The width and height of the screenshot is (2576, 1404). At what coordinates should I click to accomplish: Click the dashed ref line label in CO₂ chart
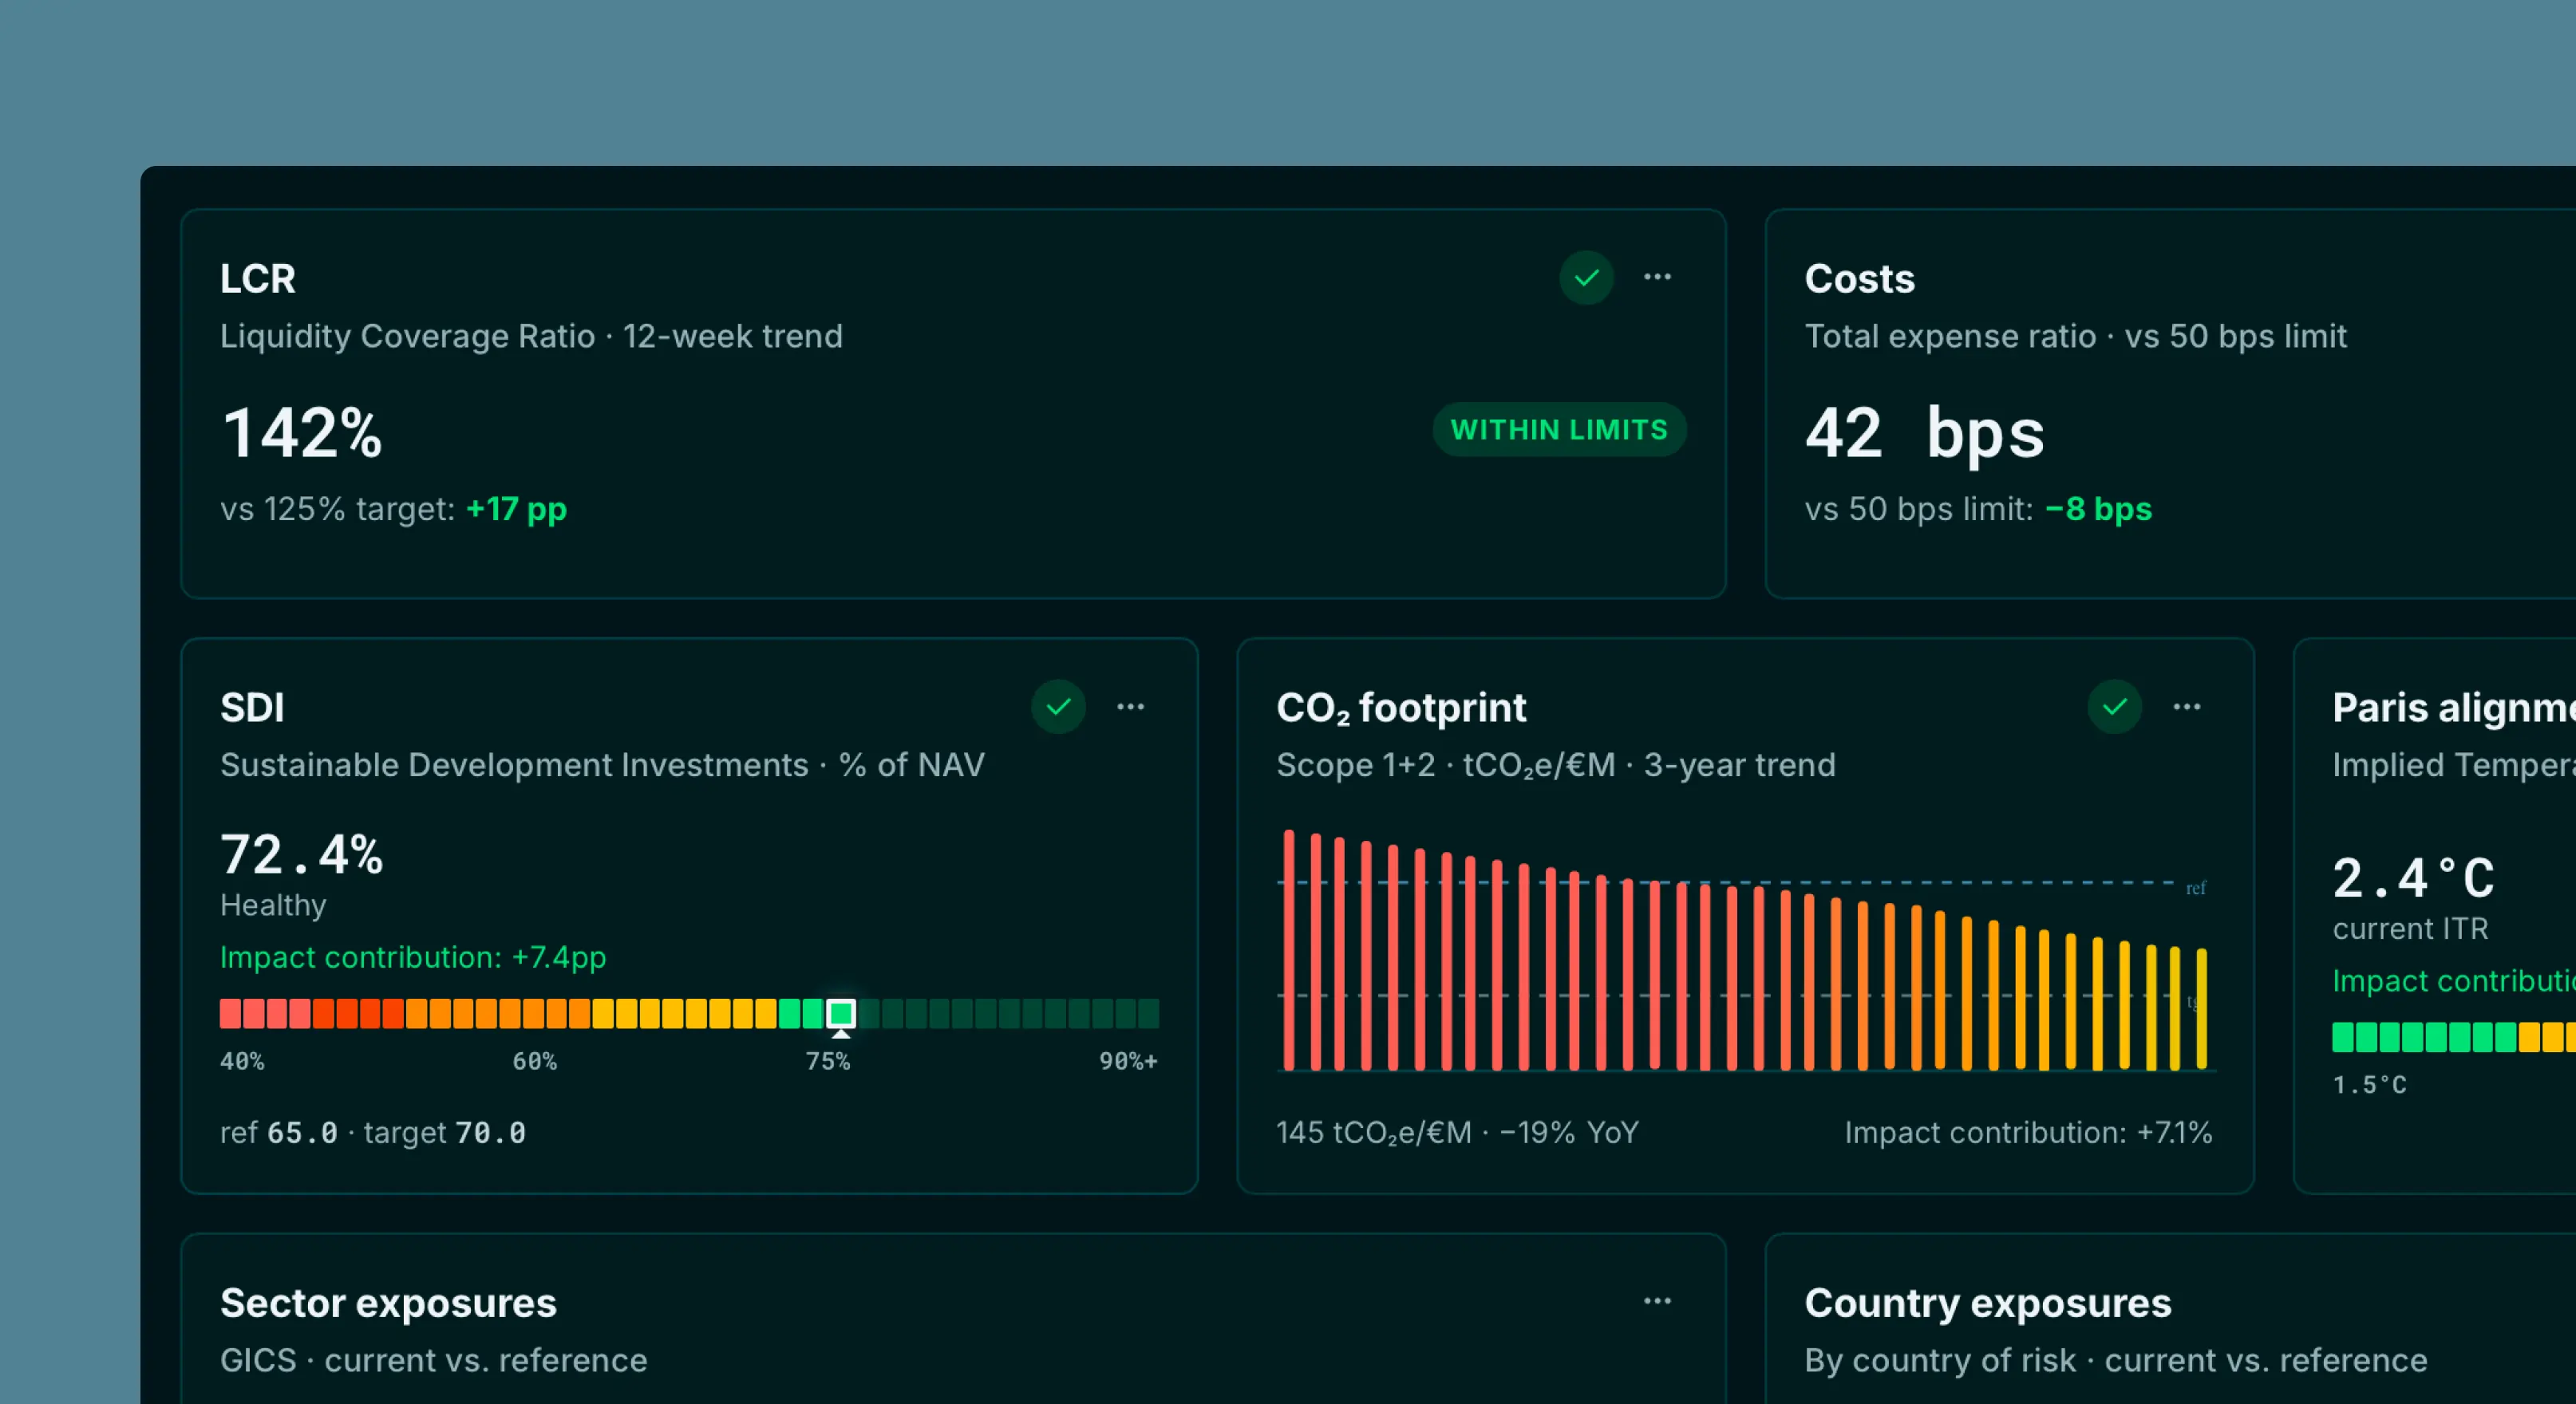[x=2195, y=887]
